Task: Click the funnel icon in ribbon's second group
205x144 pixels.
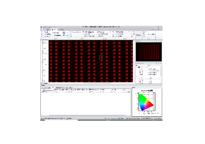Action: [71, 34]
